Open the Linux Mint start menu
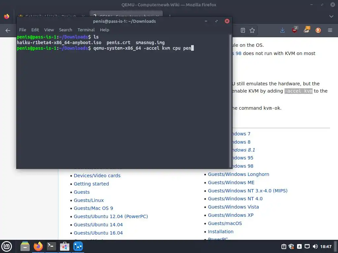This screenshot has height=253, width=338. pos(7,246)
